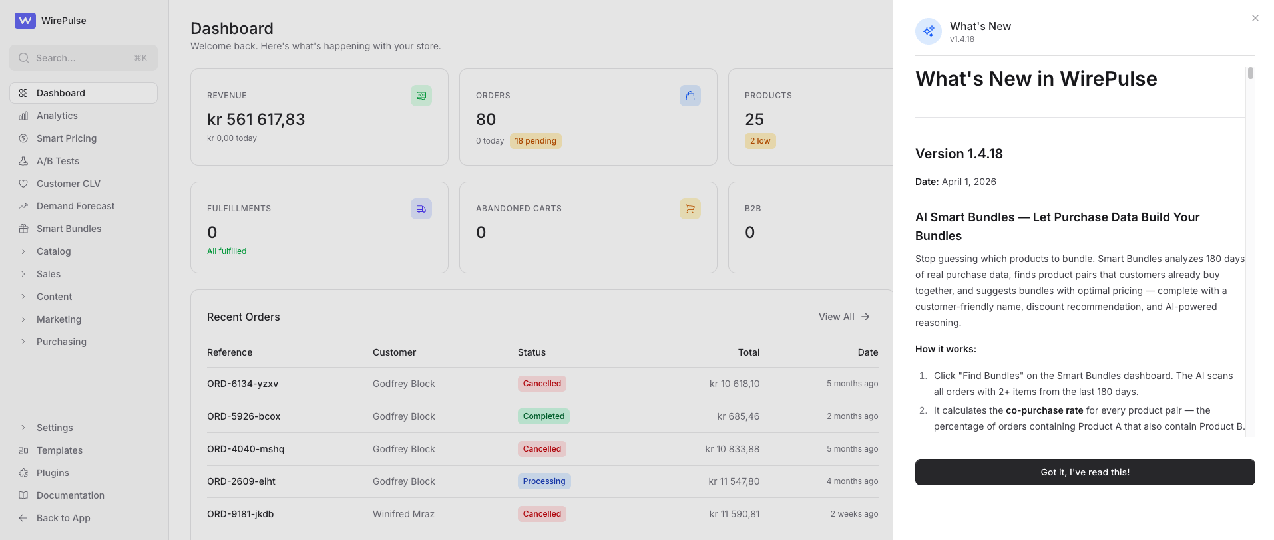
Task: Click customer Winifred Mraz
Action: tap(403, 514)
